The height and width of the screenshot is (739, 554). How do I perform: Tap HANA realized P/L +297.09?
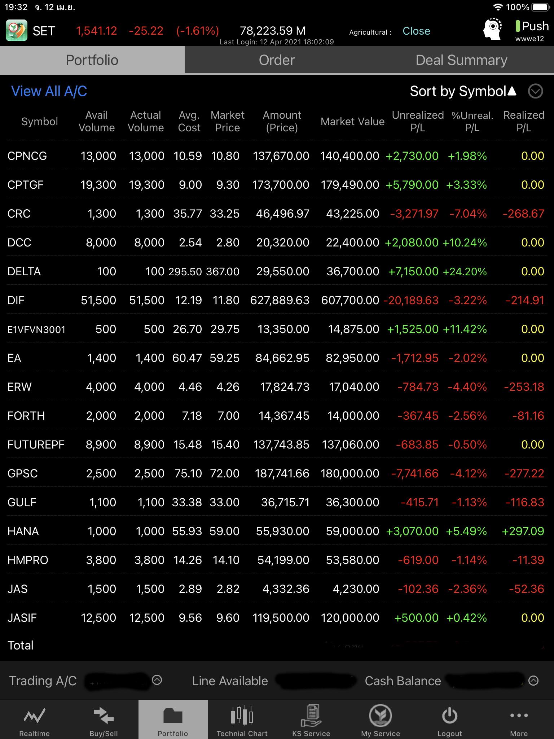point(523,531)
